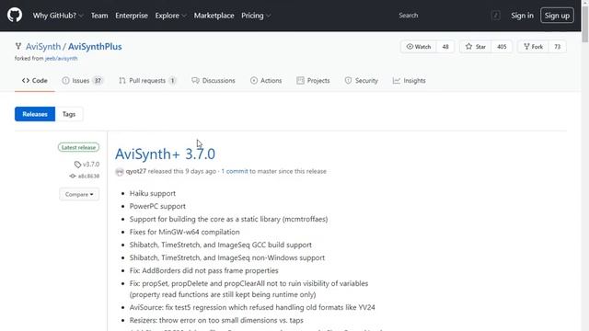Image resolution: width=589 pixels, height=331 pixels.
Task: Click the 'Haiku support' bullet text
Action: [153, 193]
